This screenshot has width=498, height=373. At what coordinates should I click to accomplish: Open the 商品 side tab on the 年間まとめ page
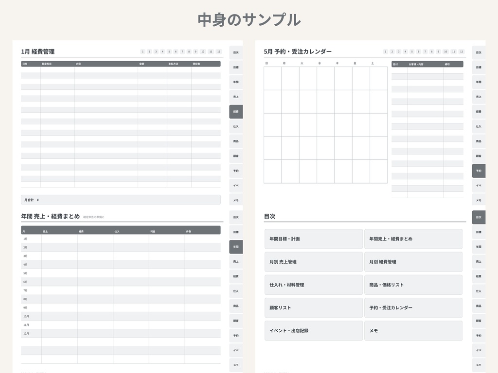coord(236,306)
